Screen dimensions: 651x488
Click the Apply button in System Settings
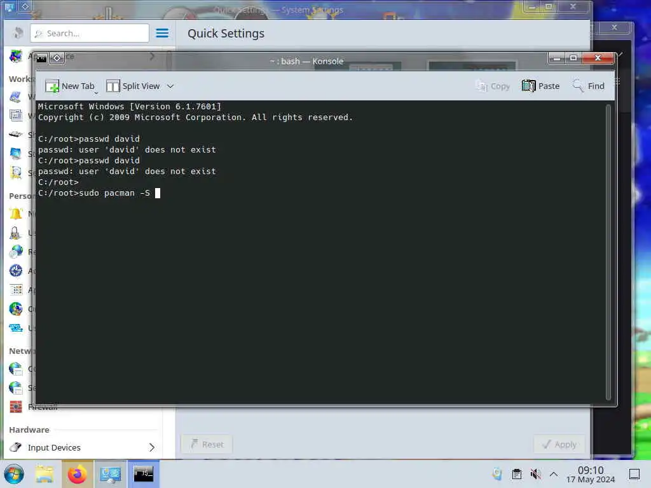[x=559, y=444]
